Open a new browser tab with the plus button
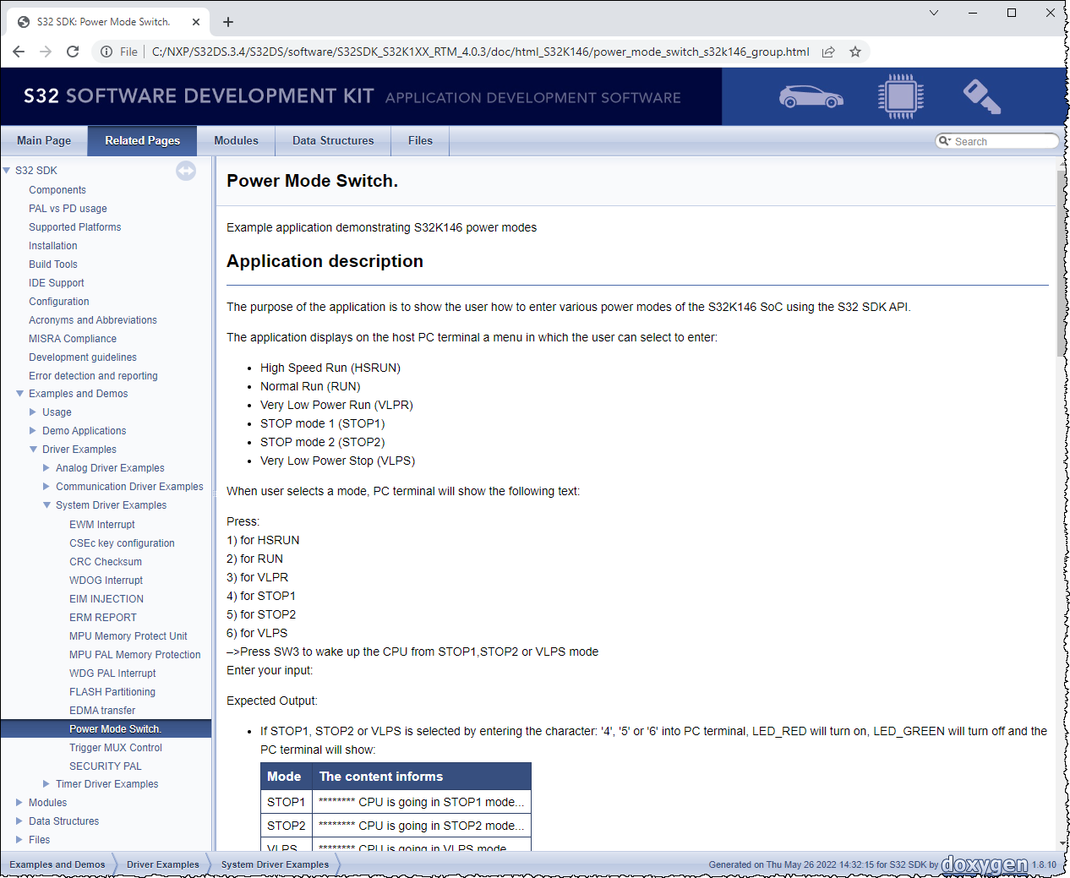The image size is (1070, 878). 227,22
